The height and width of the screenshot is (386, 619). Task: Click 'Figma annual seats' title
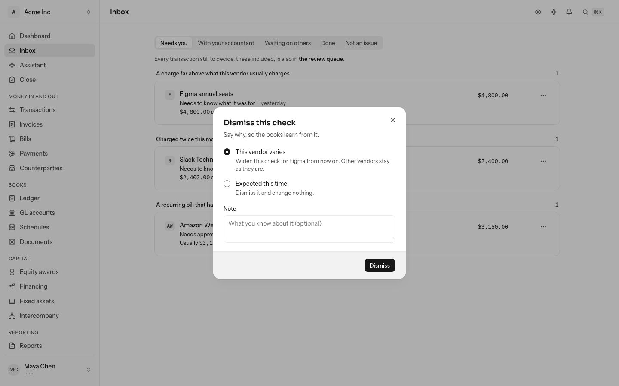tap(206, 94)
